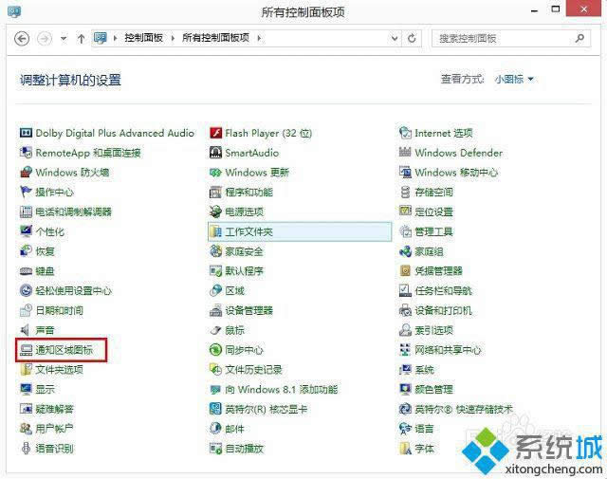Open the 凭据管理器 icon
Screen dimensions: 607x479
(x=405, y=270)
